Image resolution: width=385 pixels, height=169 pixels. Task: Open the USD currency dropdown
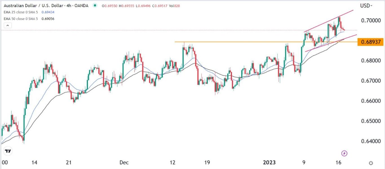pos(366,5)
